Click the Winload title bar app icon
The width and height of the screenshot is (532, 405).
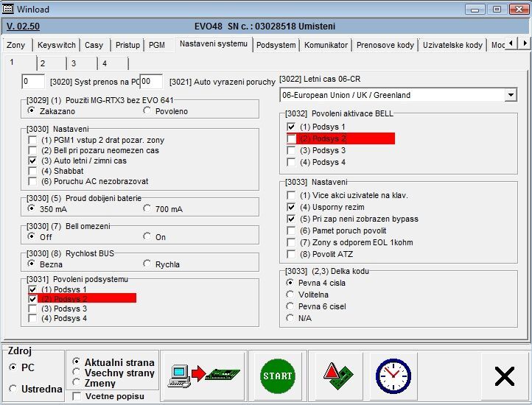9,9
